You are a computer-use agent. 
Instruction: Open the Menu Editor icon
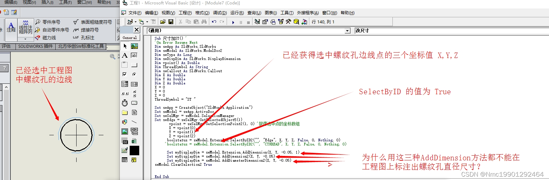154,22
